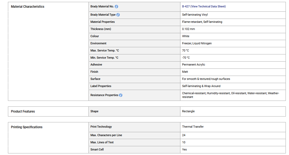This screenshot has width=289, height=155.
Task: Click the Finish label
Action: click(x=94, y=72)
